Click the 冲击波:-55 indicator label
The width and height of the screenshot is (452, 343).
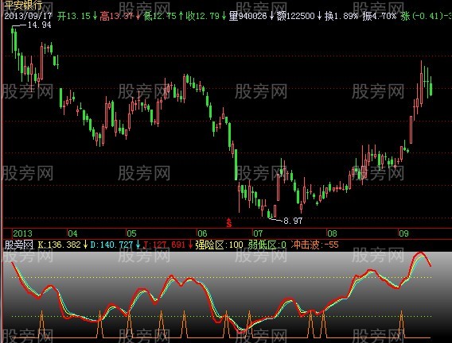(314, 245)
